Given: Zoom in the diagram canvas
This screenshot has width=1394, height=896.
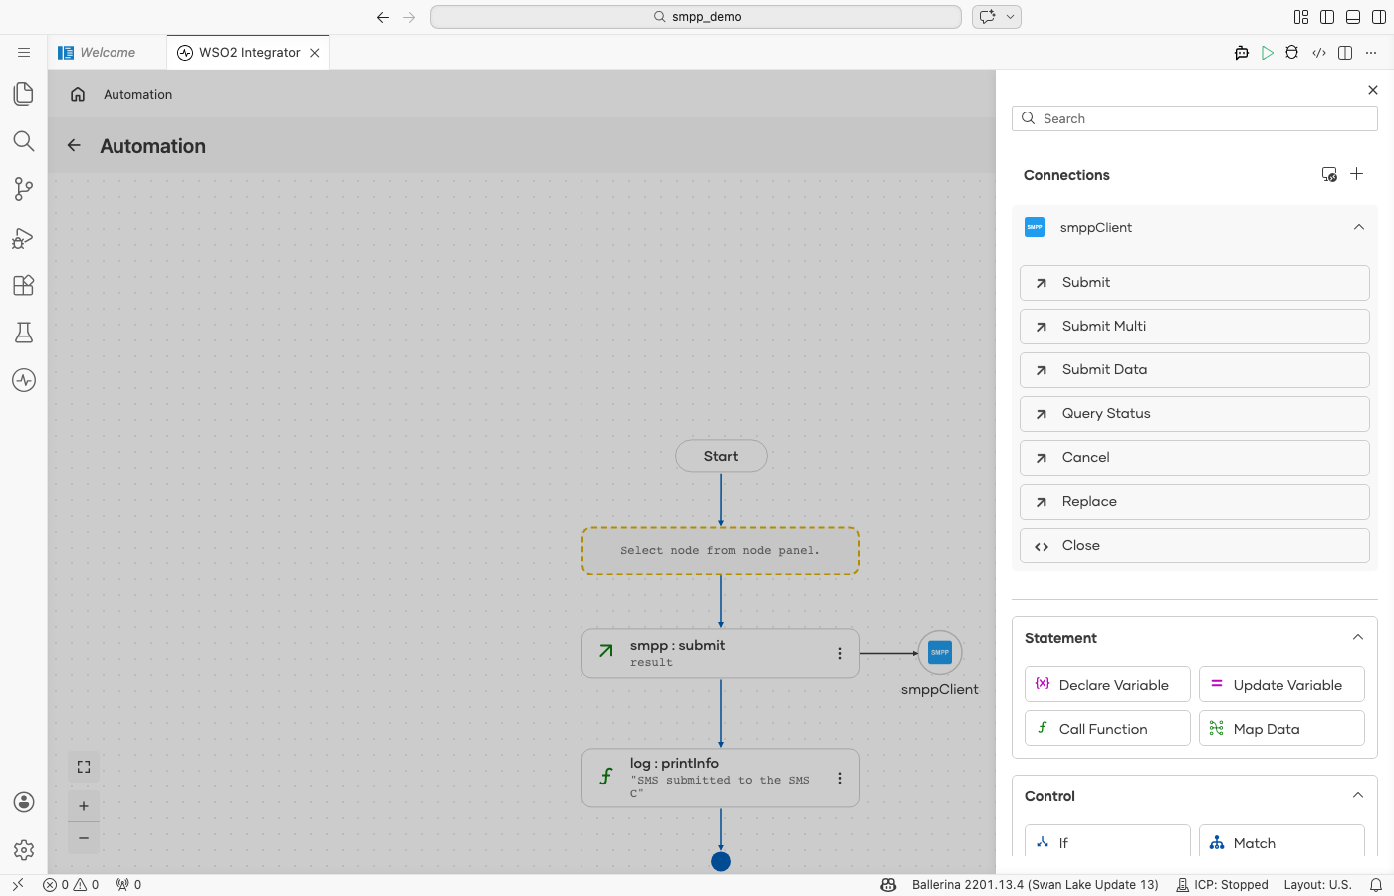Looking at the screenshot, I should 84,806.
